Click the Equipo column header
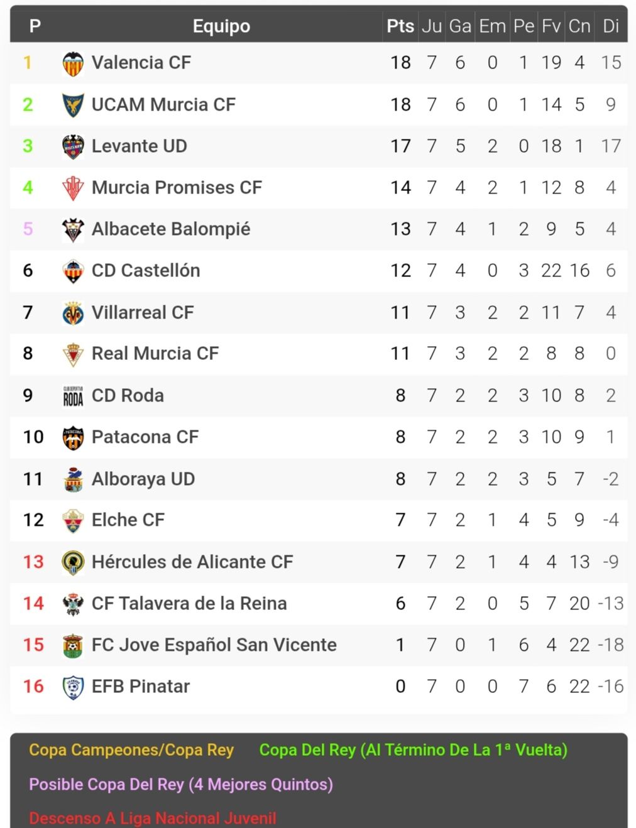 click(x=221, y=26)
